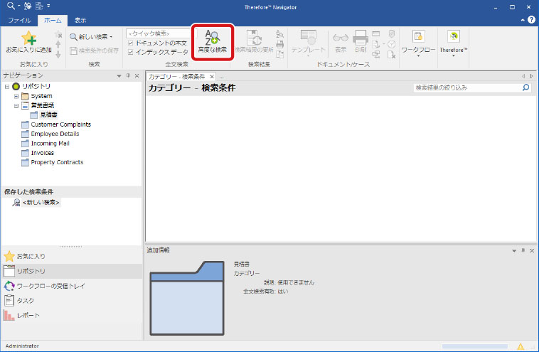The image size is (539, 352).
Task: Select the Invoices category
Action: [x=42, y=153]
